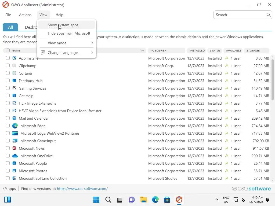Viewport: 275px width, 206px height.
Task: Check the Cortana checkbox
Action: pos(8,73)
